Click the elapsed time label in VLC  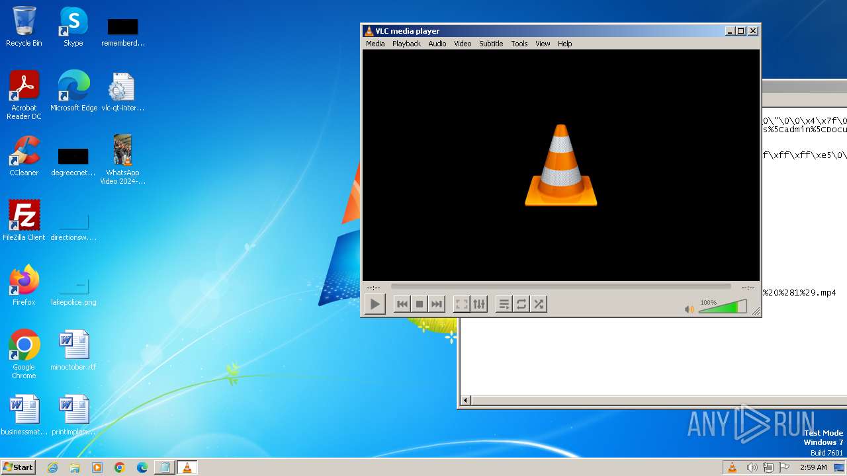click(x=374, y=288)
